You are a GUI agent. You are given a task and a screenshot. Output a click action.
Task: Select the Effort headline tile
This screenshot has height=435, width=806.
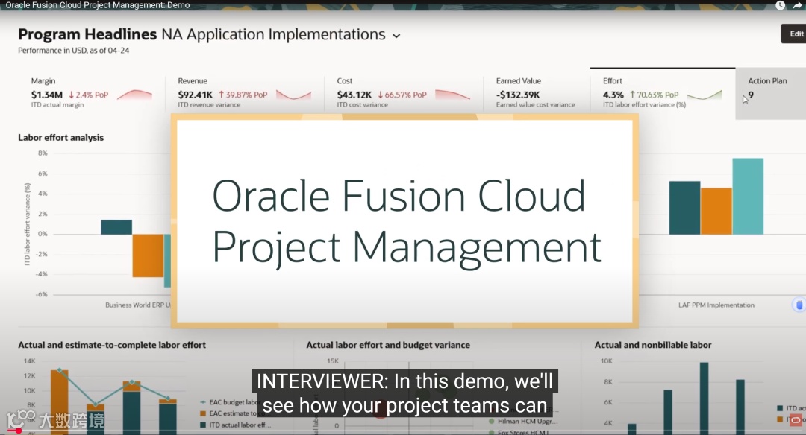(x=663, y=93)
